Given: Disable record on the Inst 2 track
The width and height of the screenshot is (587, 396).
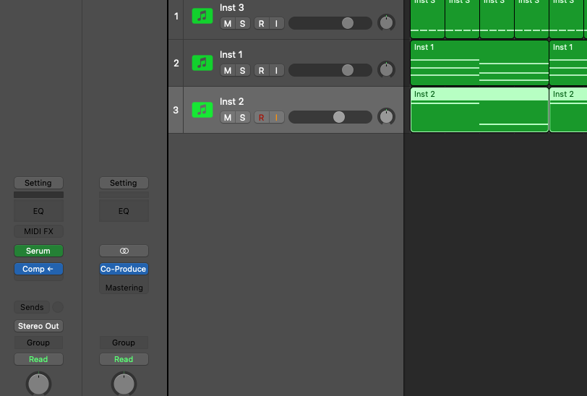Looking at the screenshot, I should [x=261, y=118].
